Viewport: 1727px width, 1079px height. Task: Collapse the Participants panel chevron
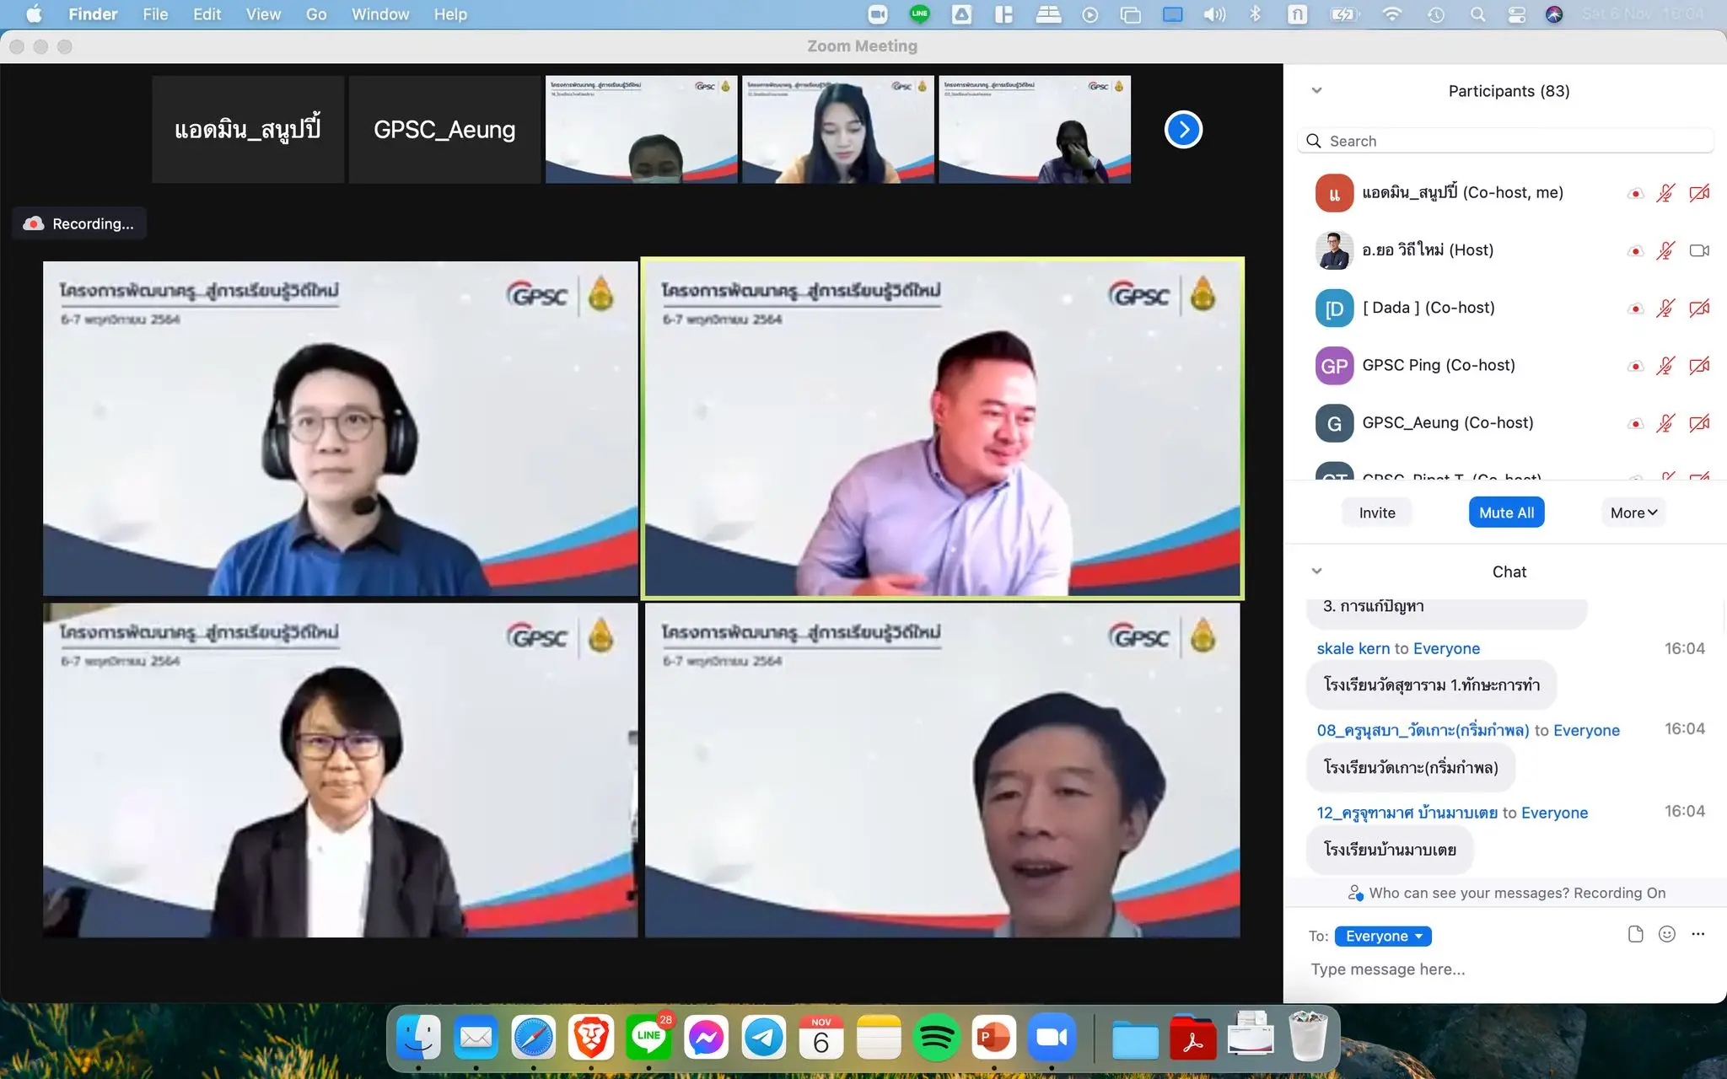point(1316,91)
